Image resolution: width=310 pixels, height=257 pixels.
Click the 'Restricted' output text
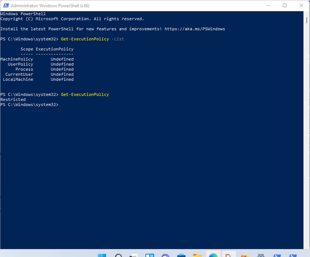tap(13, 99)
